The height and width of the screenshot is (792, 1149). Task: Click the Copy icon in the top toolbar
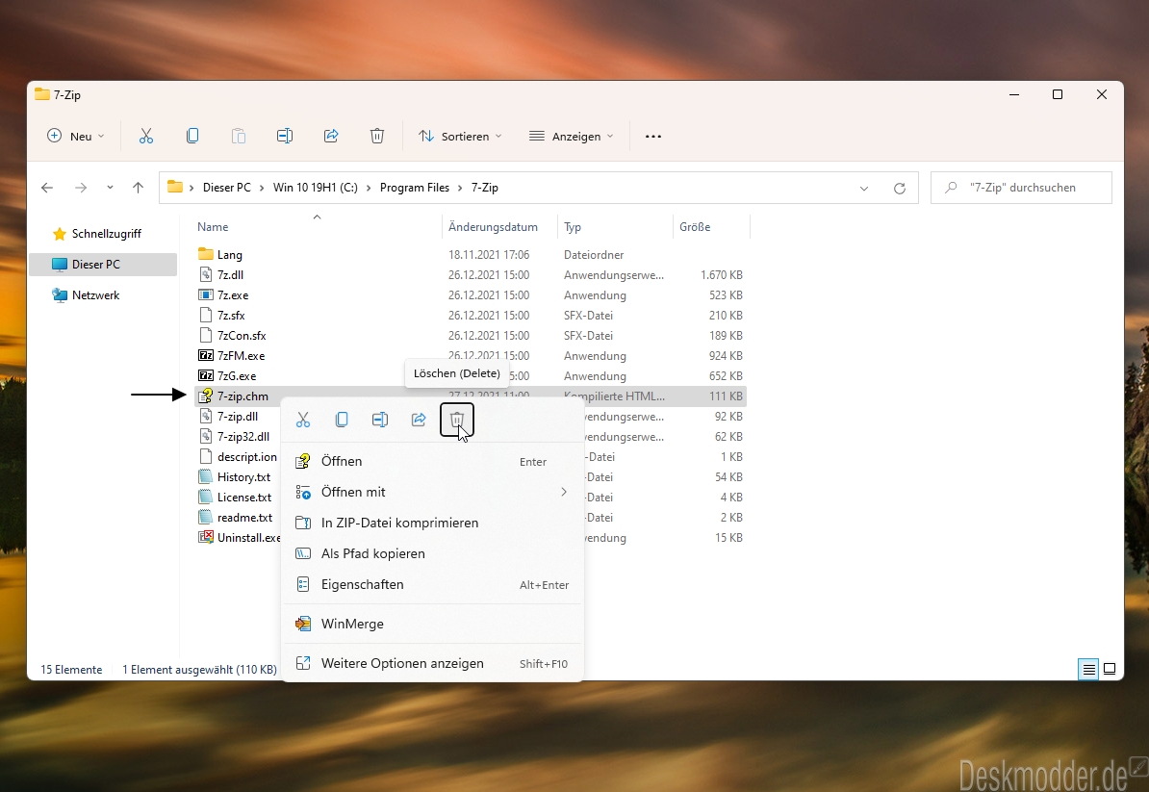(x=192, y=137)
